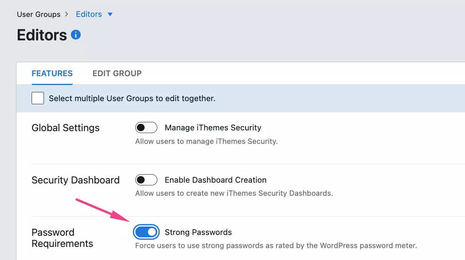Click the "Manage iThemes Security" label text
Viewport: 465px width, 260px height.
(x=213, y=128)
